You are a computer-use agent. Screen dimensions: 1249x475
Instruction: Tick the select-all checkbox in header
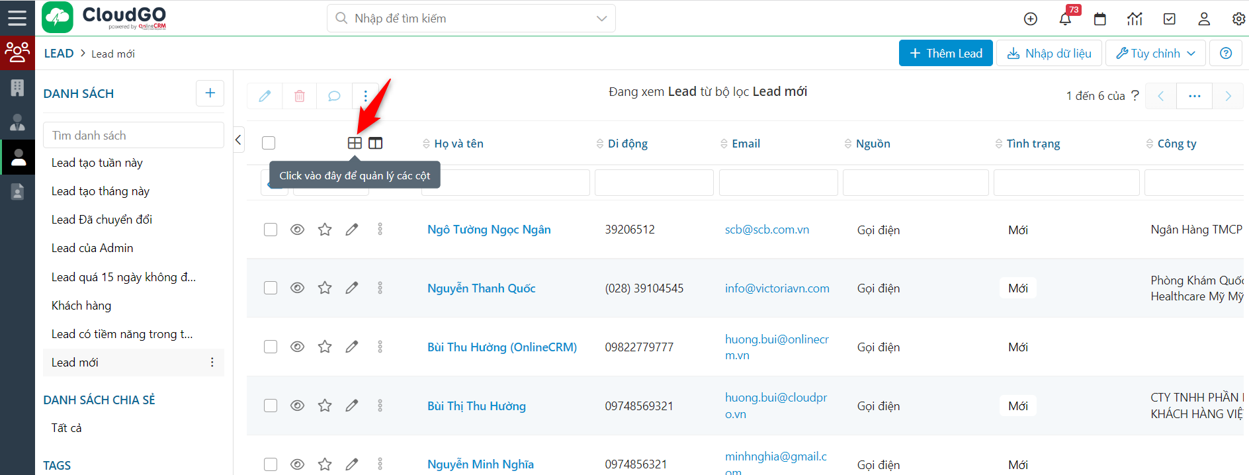[x=269, y=143]
